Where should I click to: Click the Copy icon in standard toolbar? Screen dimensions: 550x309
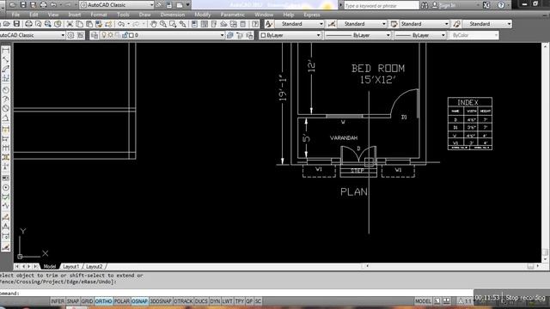coord(80,24)
